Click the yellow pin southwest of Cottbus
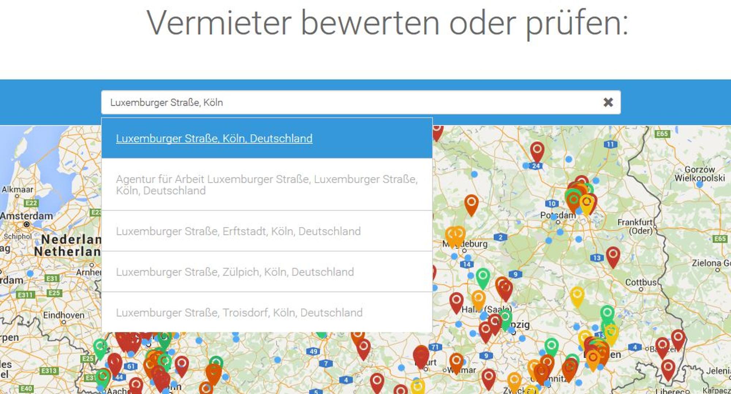731x394 pixels. [577, 297]
